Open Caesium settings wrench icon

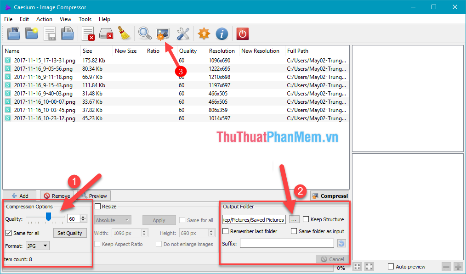click(x=183, y=34)
